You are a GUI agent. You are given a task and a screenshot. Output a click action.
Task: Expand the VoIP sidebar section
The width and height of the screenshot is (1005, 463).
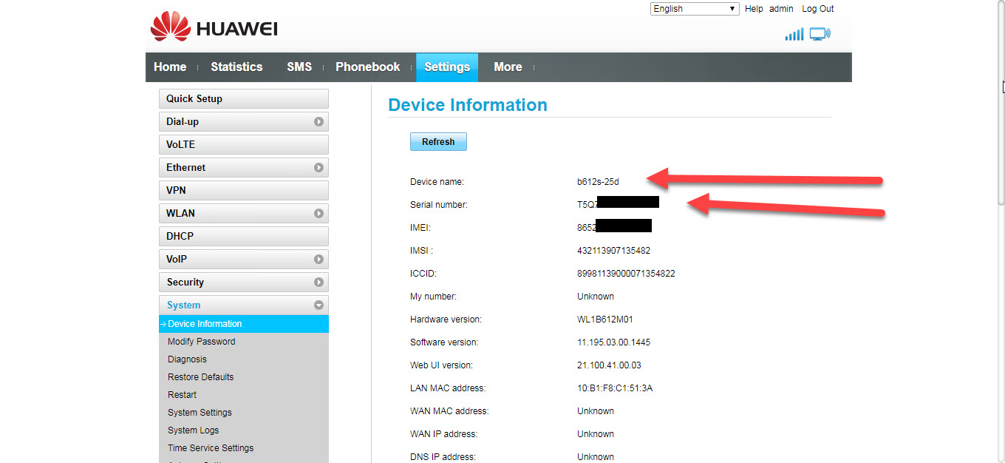coord(244,259)
